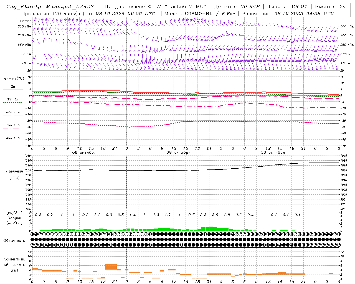355x284 pixels.
Task: Select the 0.8 precipitation value
Action: (x=85, y=215)
